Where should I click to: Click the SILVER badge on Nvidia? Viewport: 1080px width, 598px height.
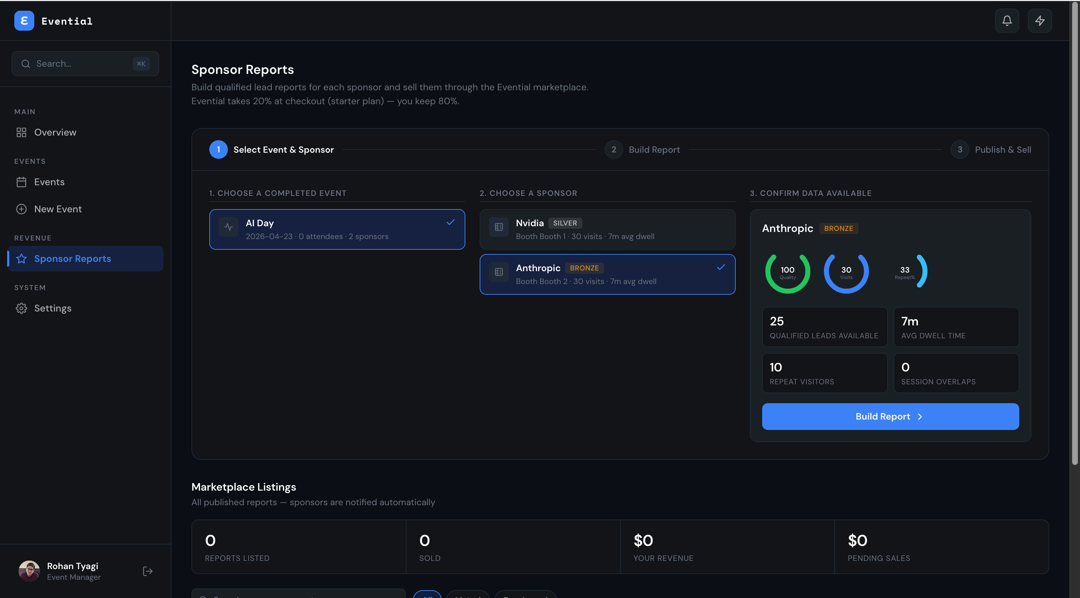click(565, 223)
